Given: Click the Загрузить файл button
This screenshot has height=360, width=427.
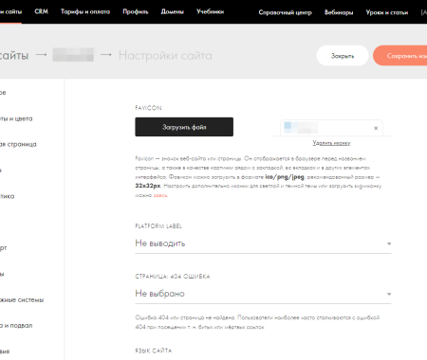Looking at the screenshot, I should pos(184,127).
